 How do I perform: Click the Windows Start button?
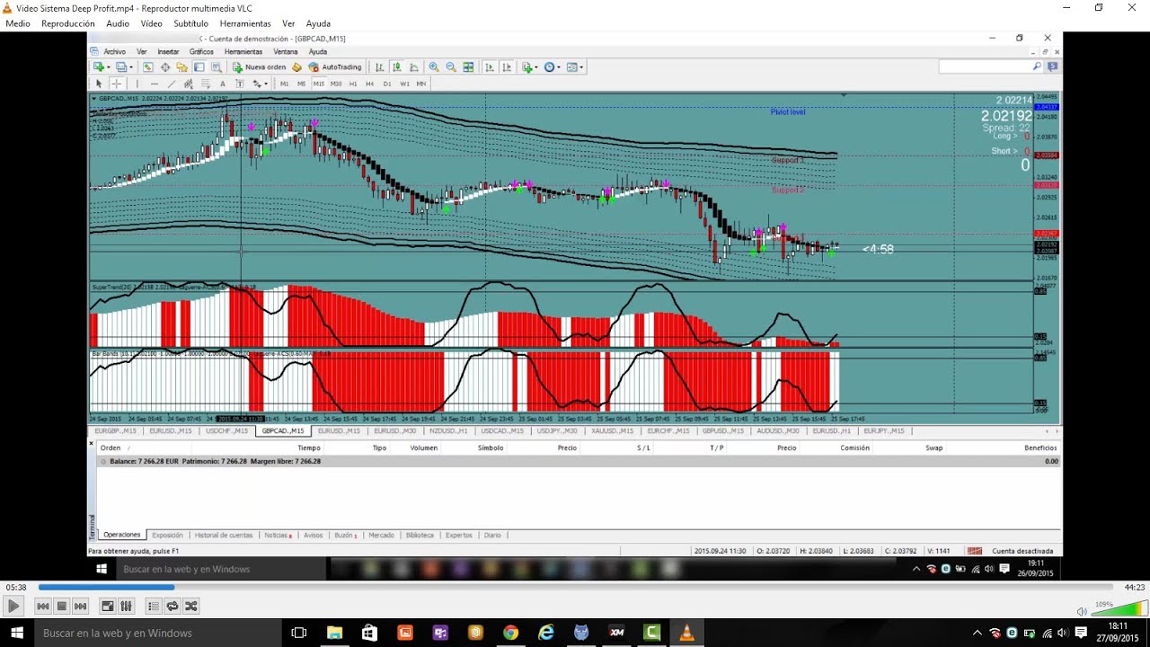(17, 633)
